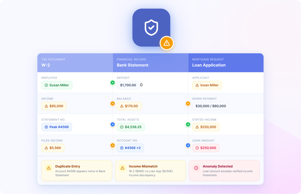Click the green check icon in Susan Miller chip
This screenshot has width=301, height=194.
point(46,85)
